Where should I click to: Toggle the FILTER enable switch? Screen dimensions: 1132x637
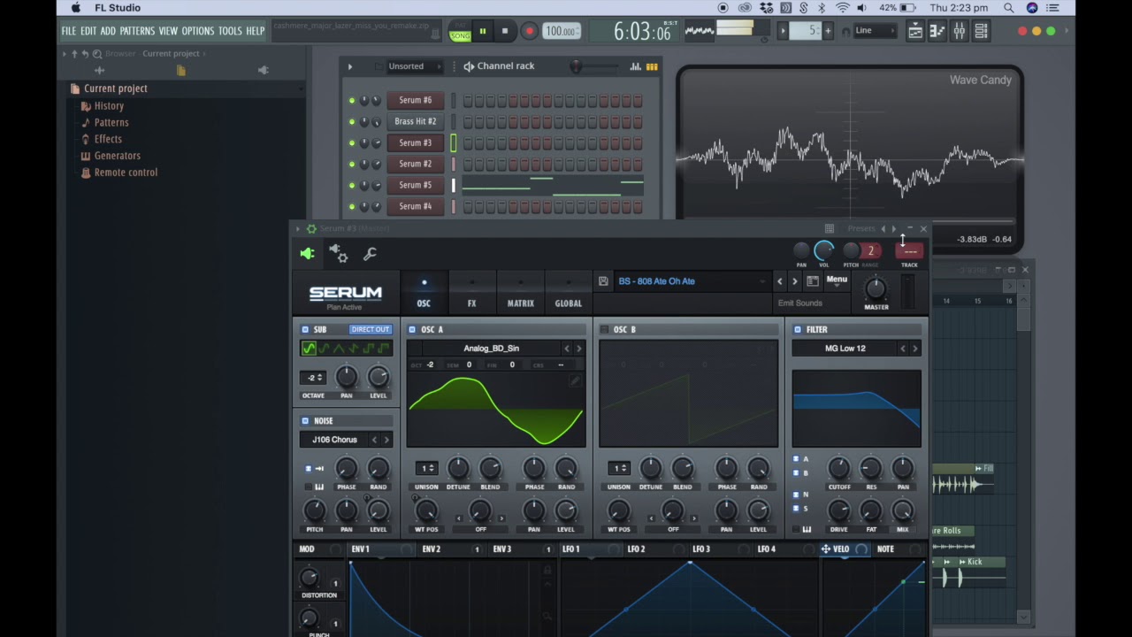798,329
